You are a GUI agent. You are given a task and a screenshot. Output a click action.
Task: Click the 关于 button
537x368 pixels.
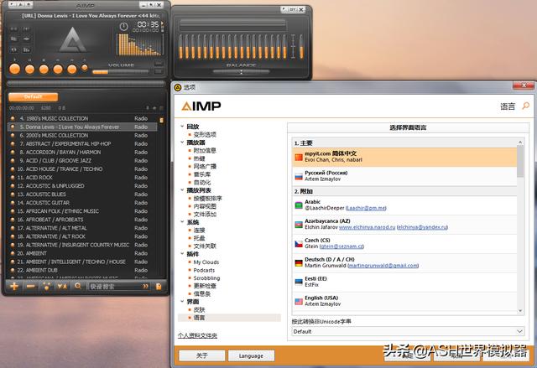tap(202, 355)
